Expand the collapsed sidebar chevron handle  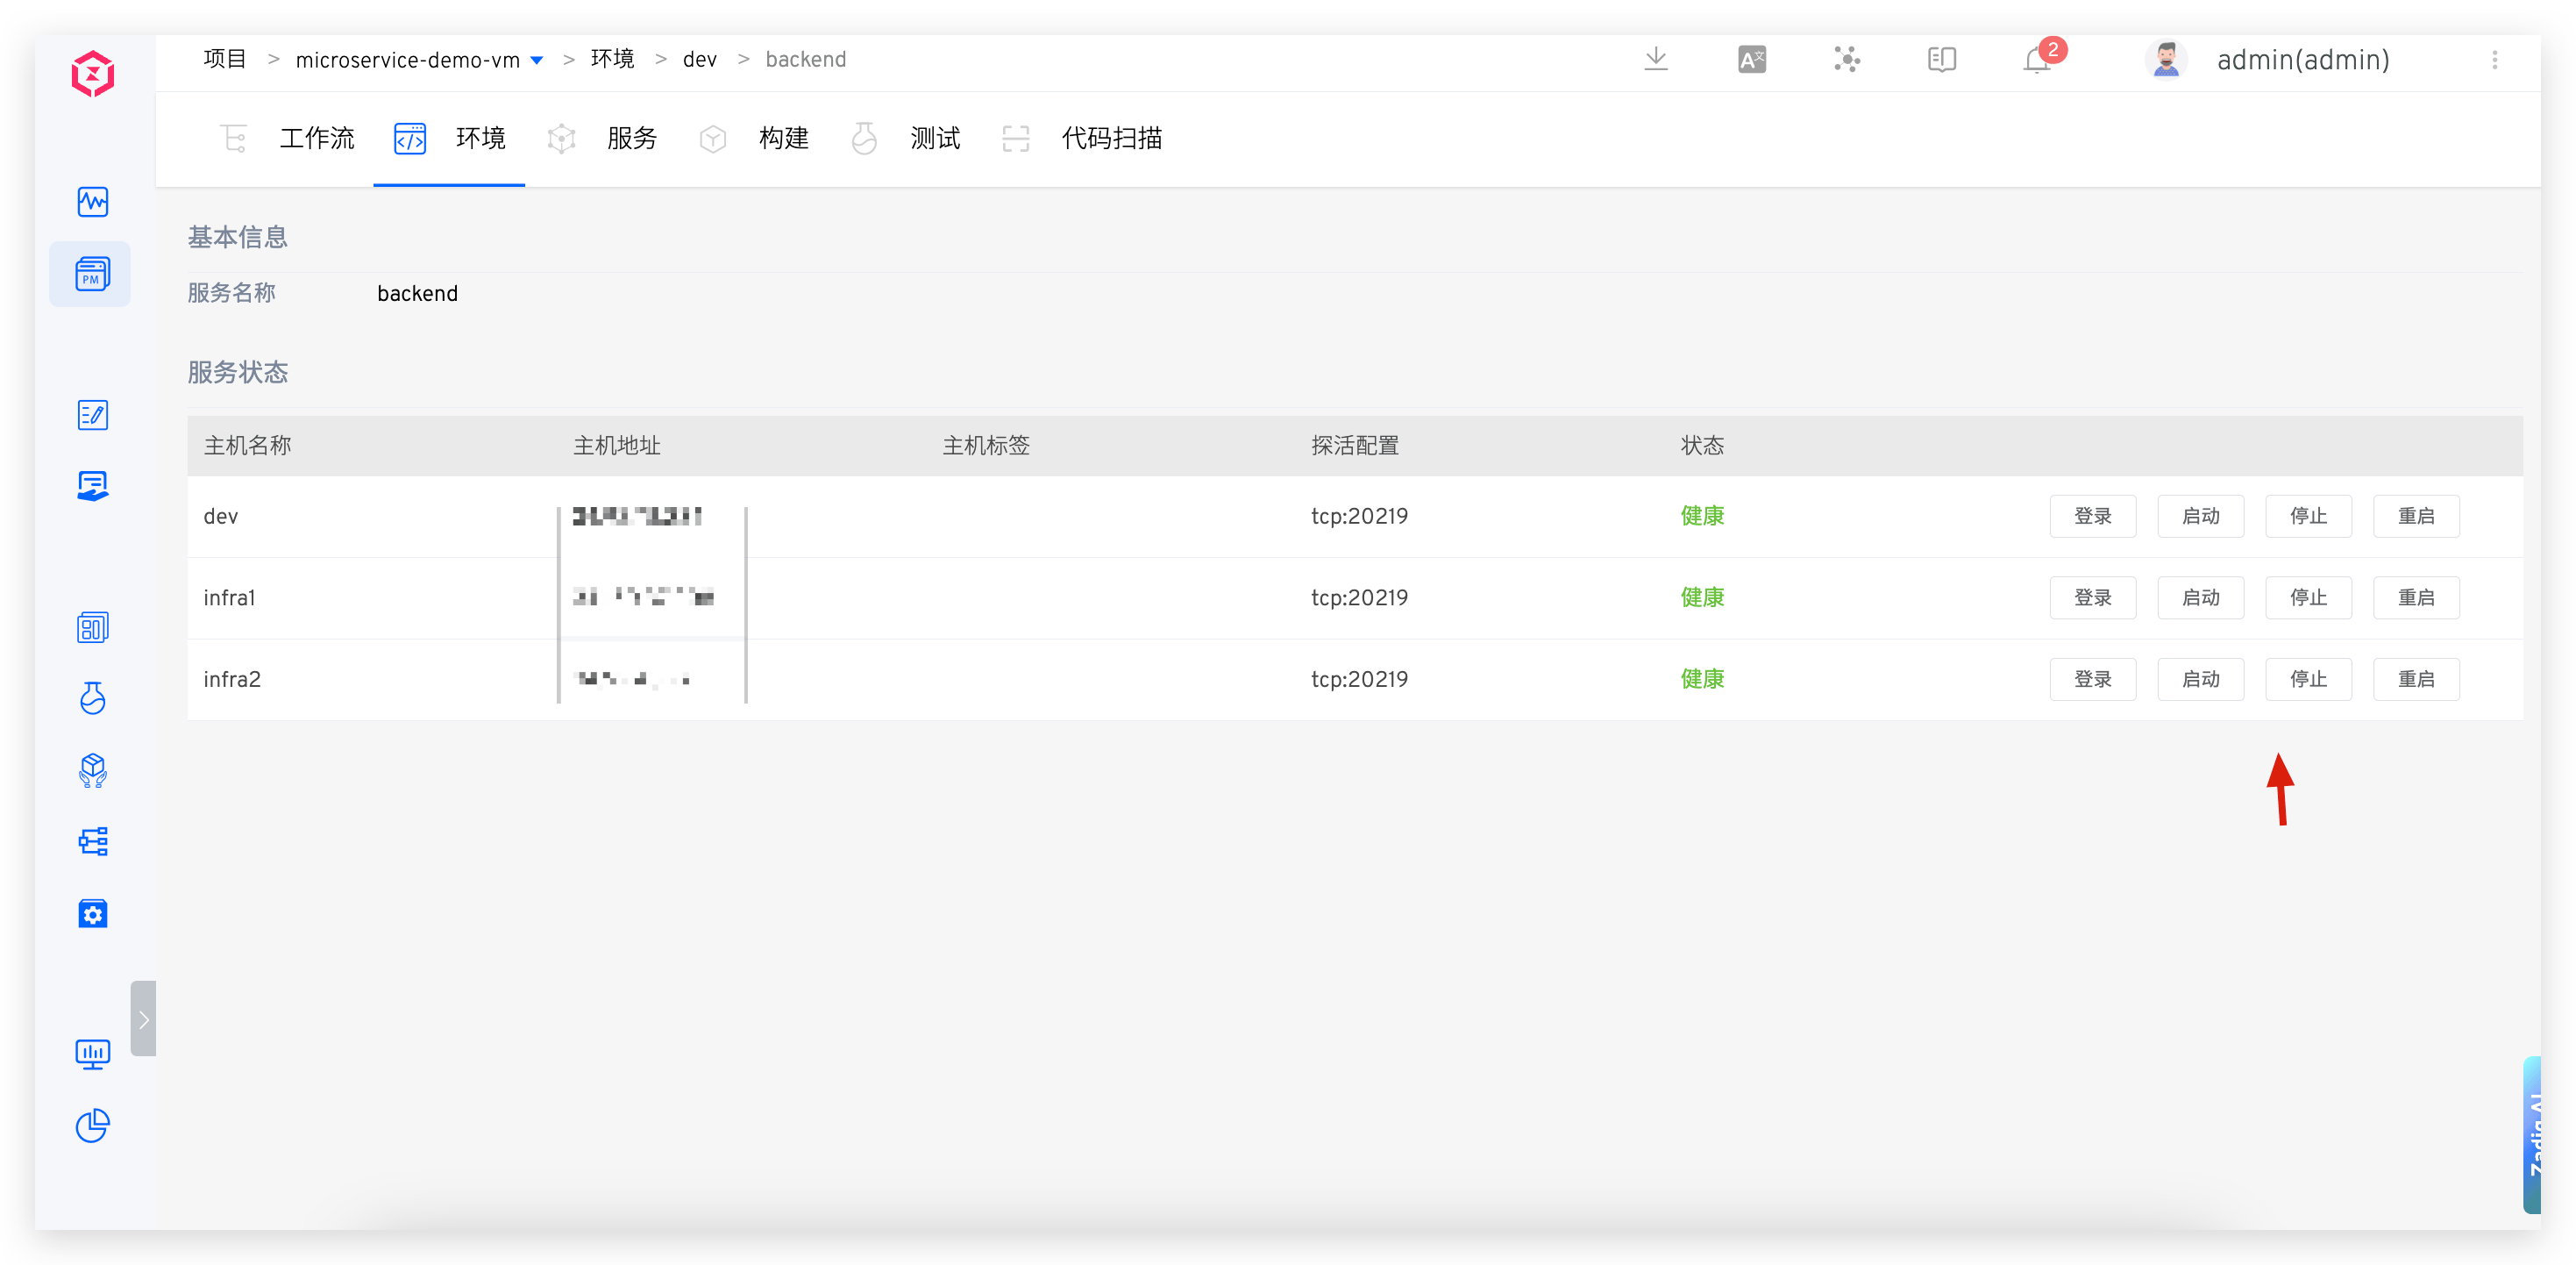coord(143,1018)
